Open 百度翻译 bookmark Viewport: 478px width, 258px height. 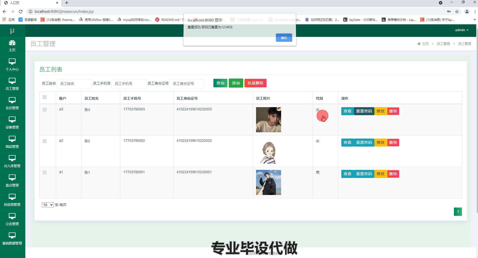tap(28, 20)
